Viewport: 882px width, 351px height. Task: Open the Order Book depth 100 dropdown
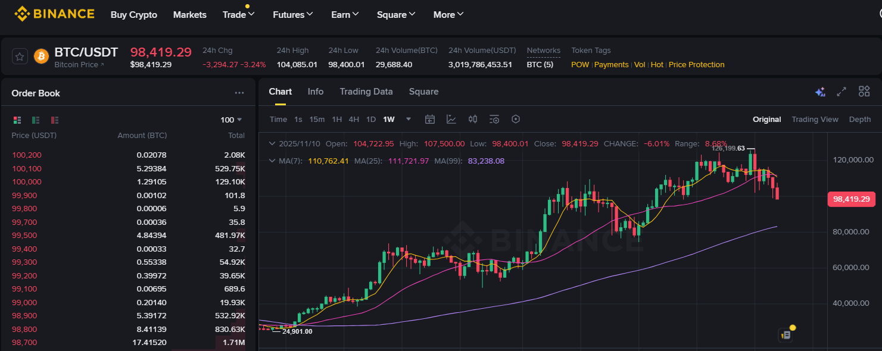231,120
